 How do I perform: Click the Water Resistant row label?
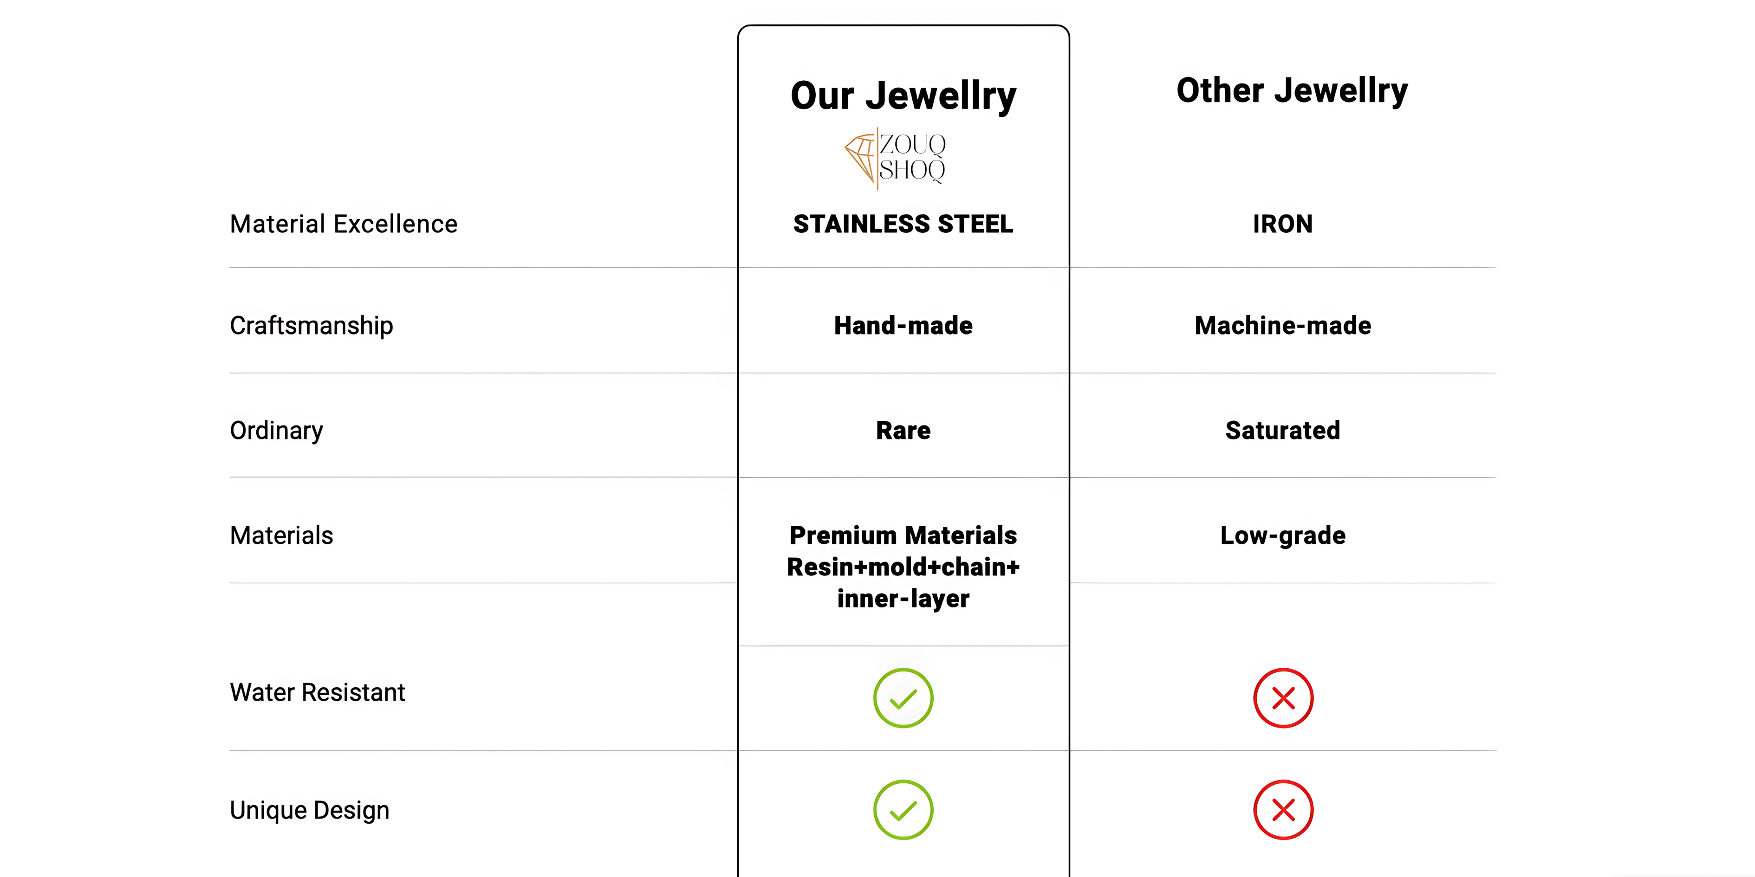pyautogui.click(x=318, y=692)
